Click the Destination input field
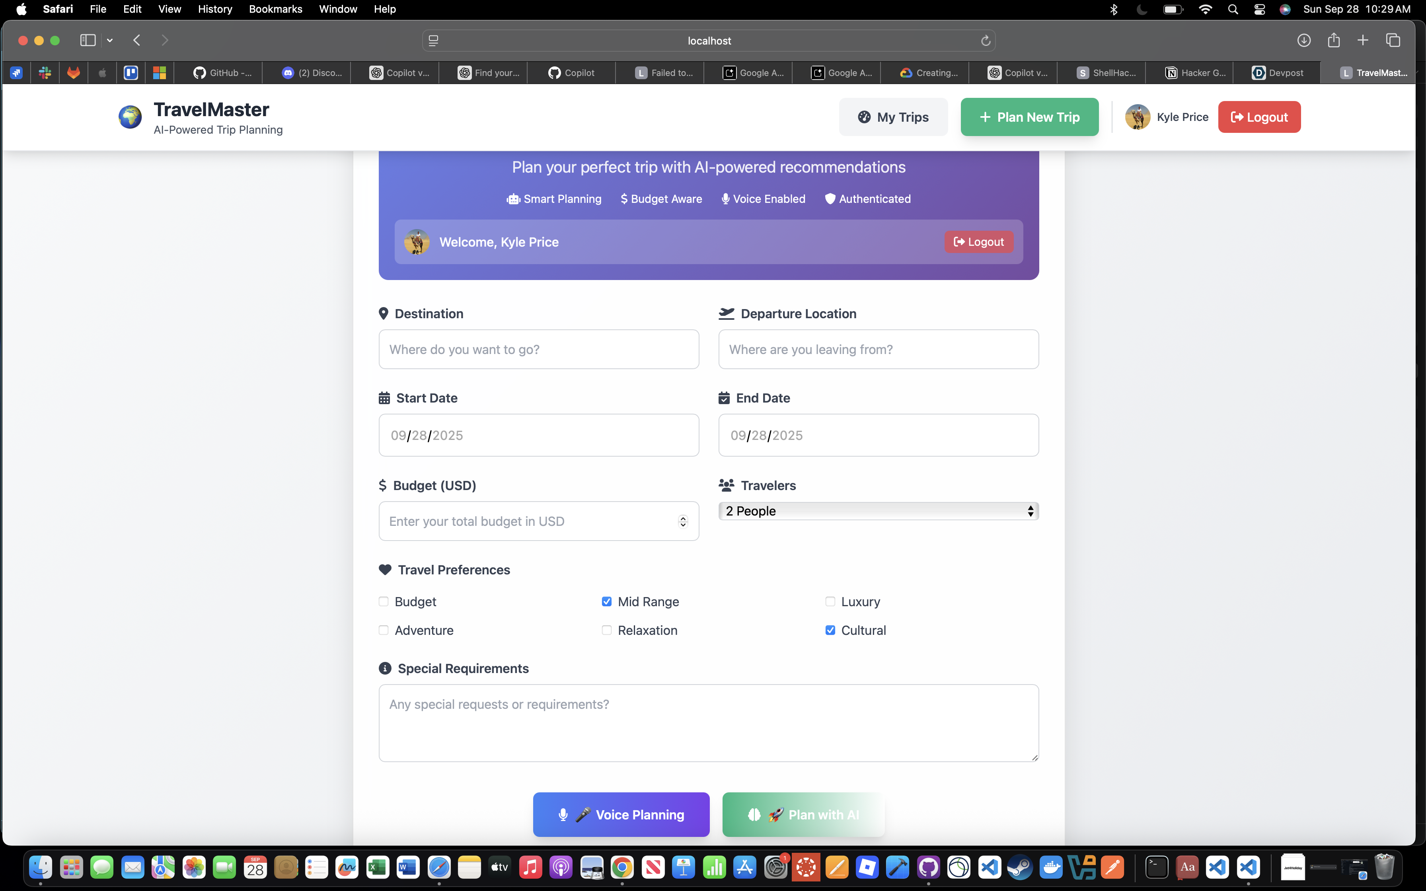Screen dimensions: 1426x891 tap(539, 350)
